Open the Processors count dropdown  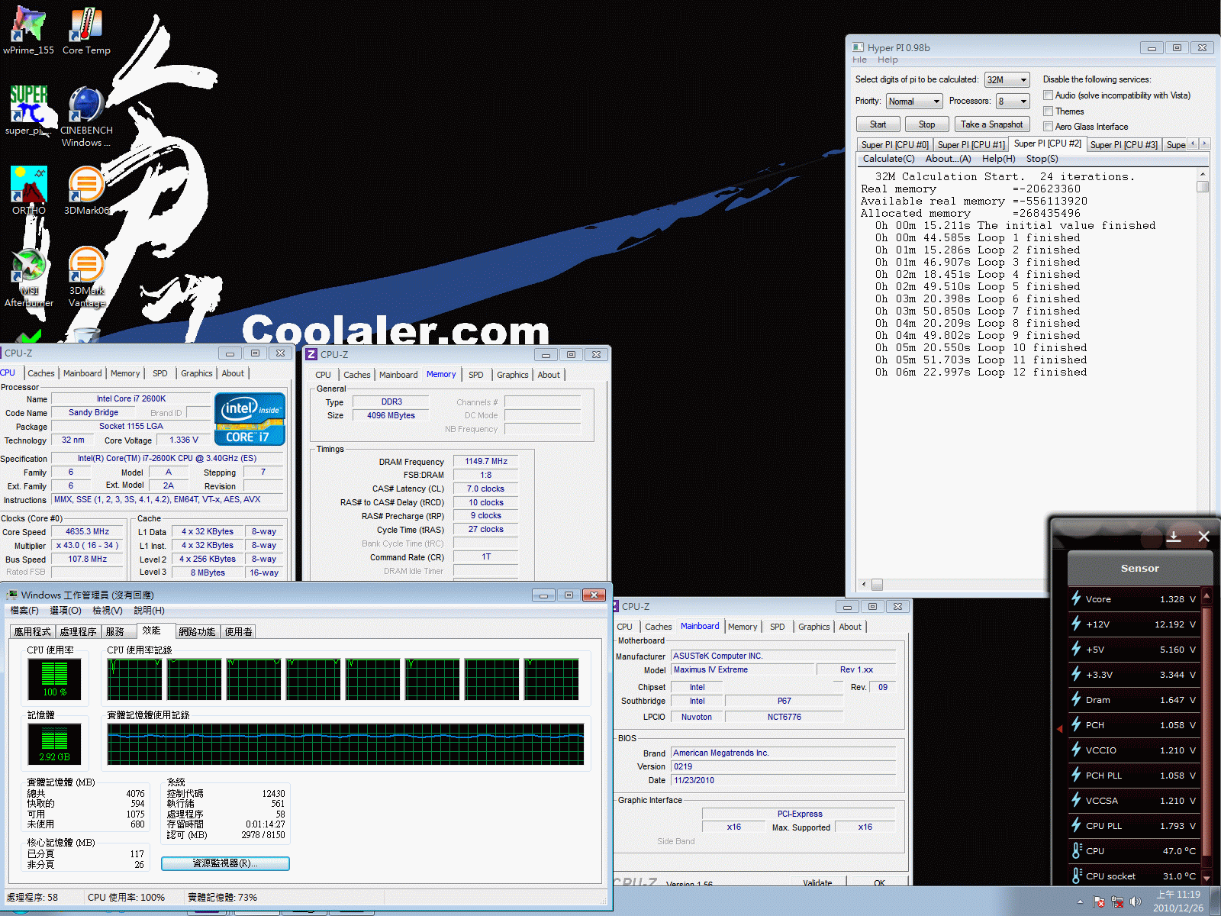[x=1013, y=101]
